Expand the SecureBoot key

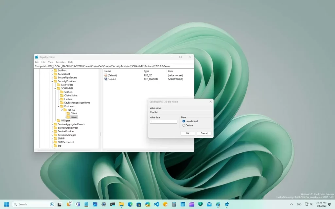52,74
